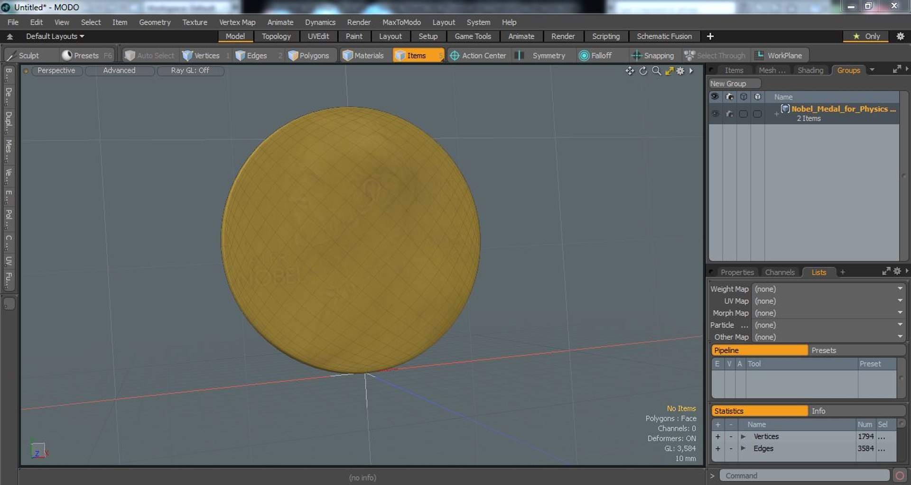The image size is (911, 485).
Task: Click the viewport move (pan) icon
Action: (x=630, y=71)
